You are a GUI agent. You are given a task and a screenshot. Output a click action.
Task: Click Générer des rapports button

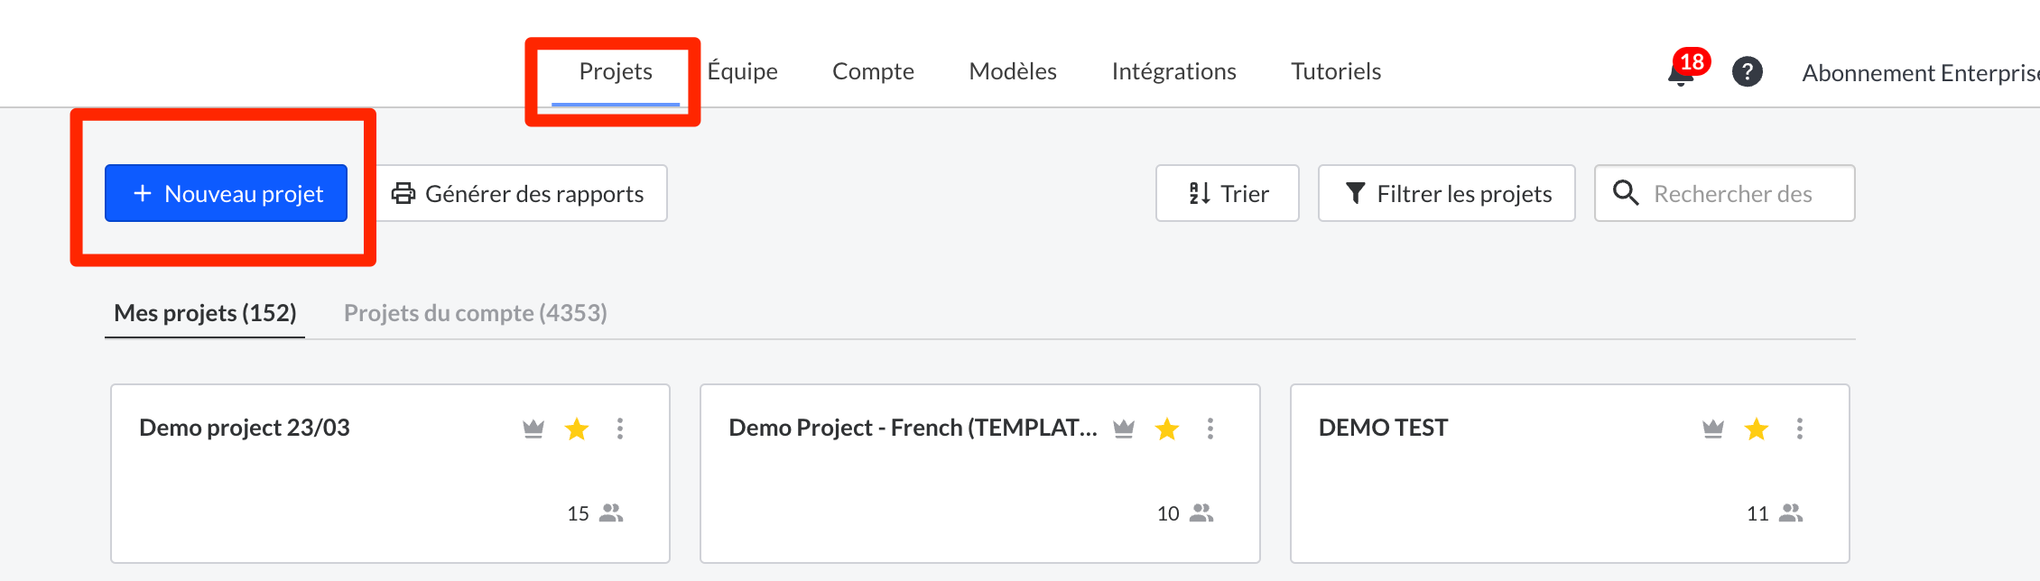pos(521,193)
